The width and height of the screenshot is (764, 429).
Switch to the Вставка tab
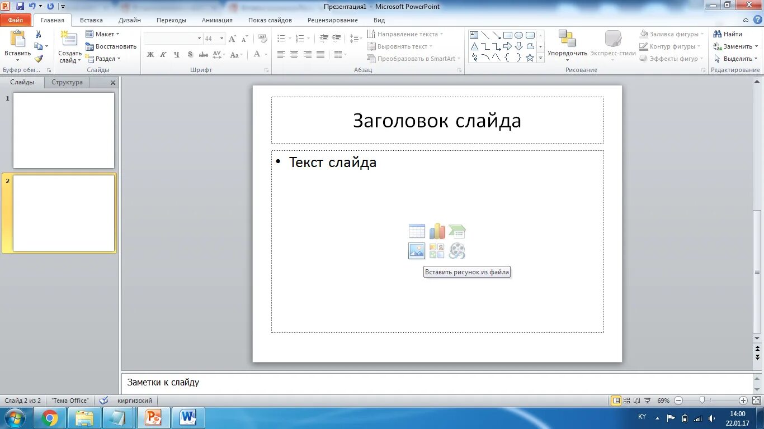click(x=91, y=20)
